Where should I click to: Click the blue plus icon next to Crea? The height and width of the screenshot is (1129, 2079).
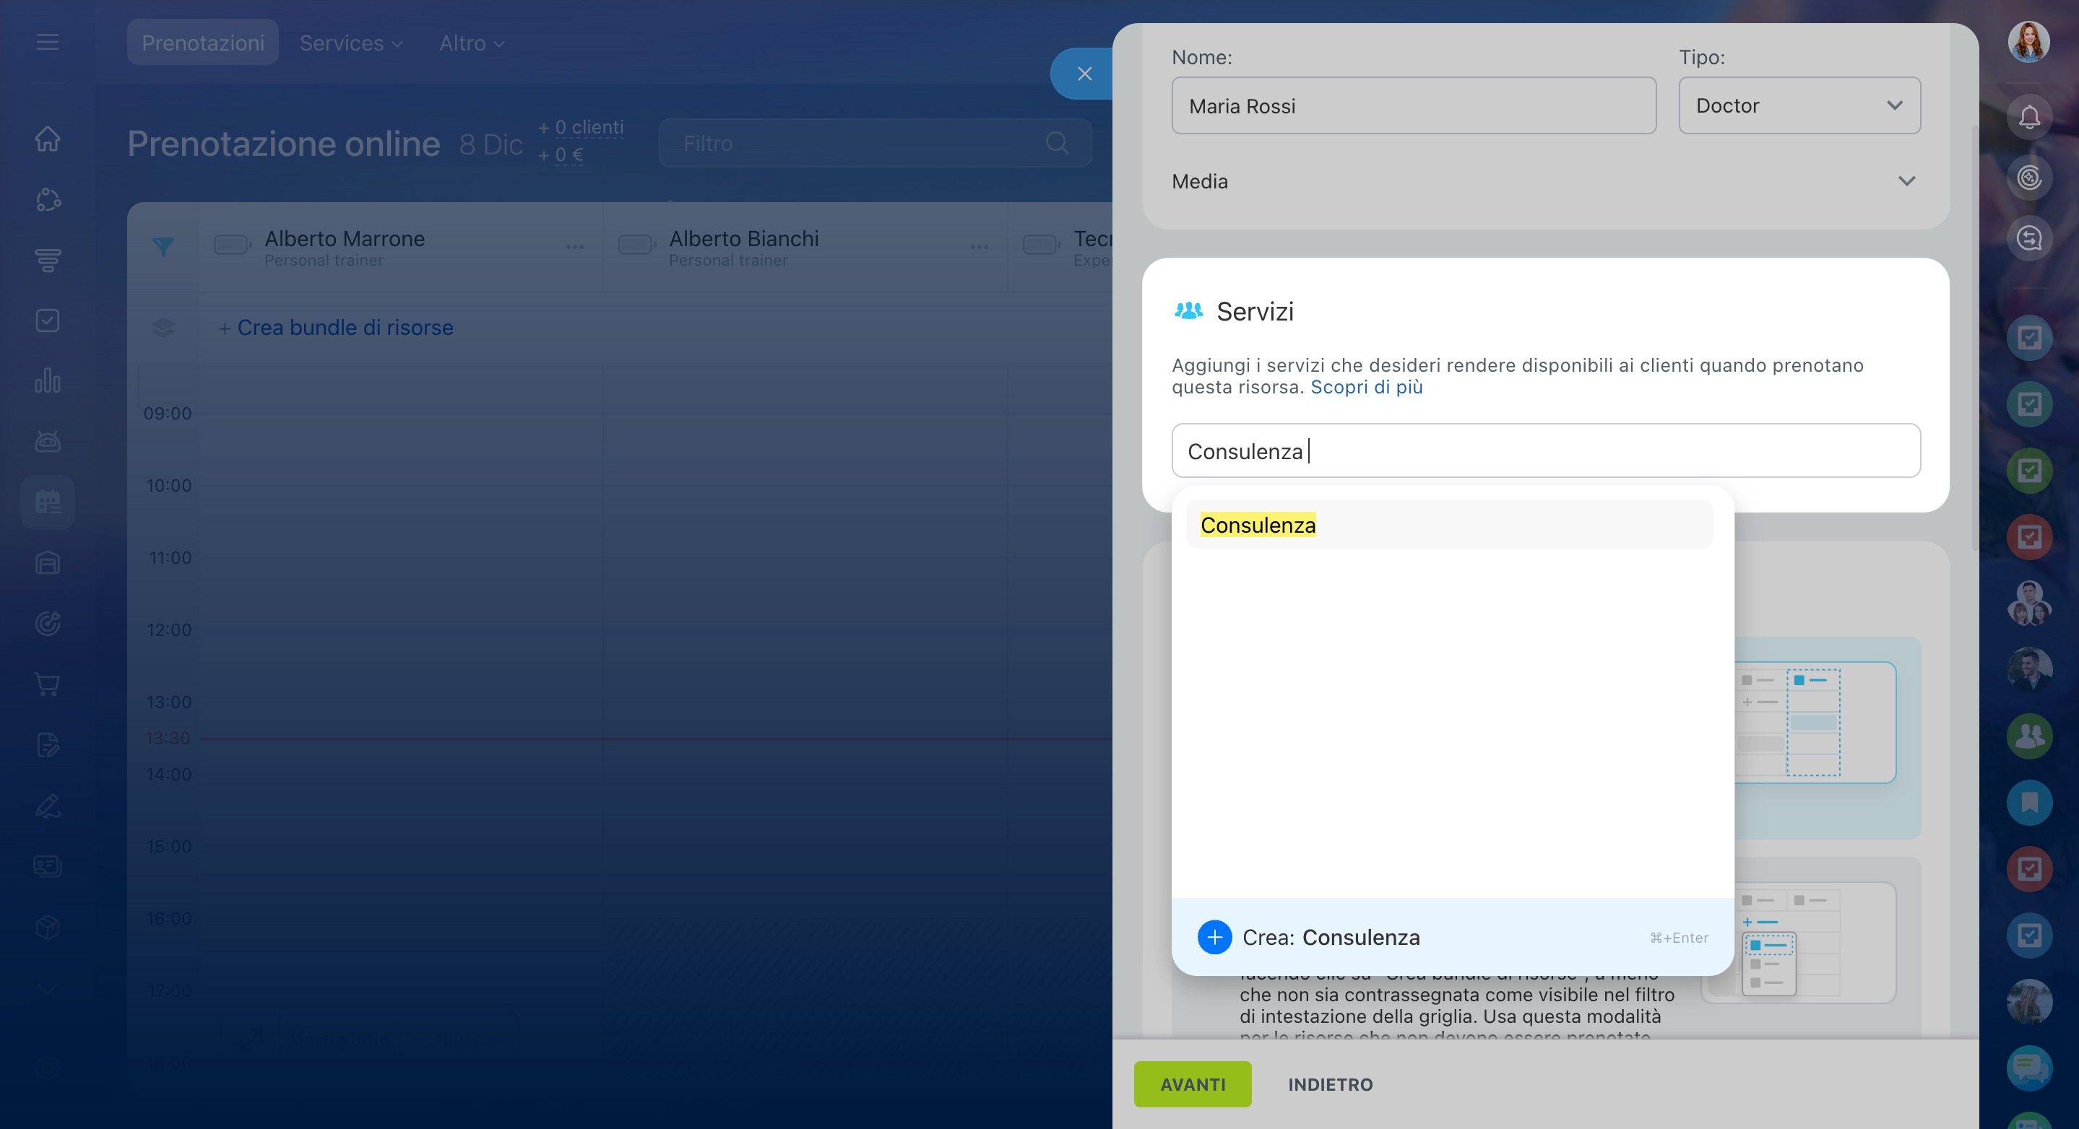(x=1214, y=937)
